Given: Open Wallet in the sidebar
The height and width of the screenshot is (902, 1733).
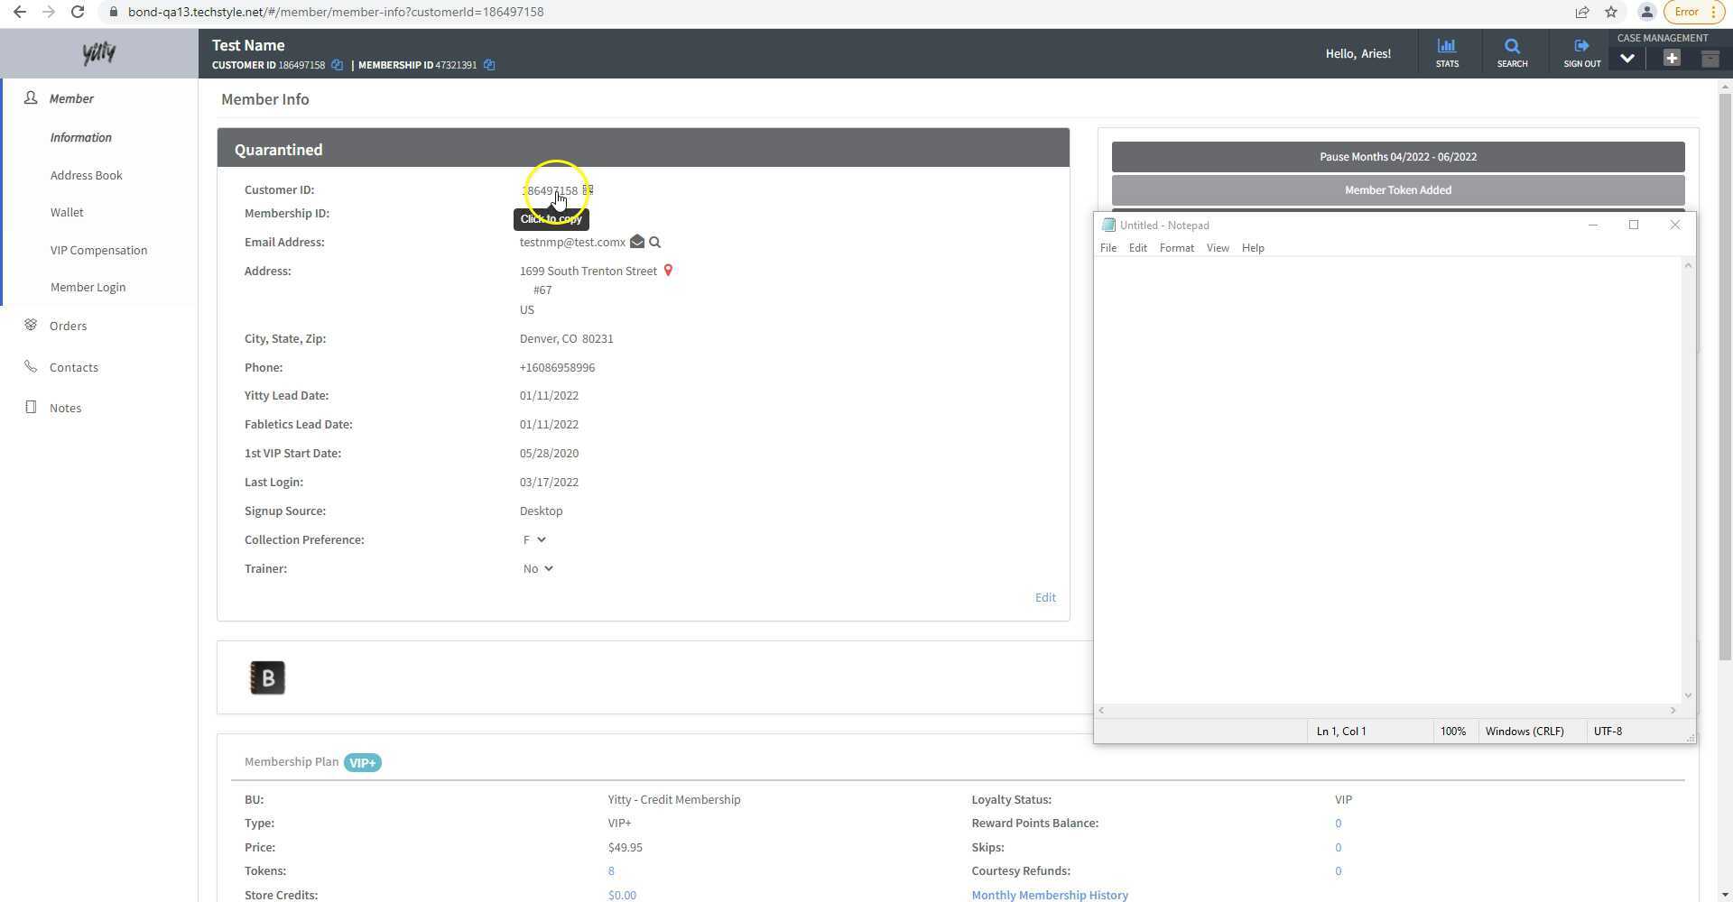Looking at the screenshot, I should (x=67, y=212).
